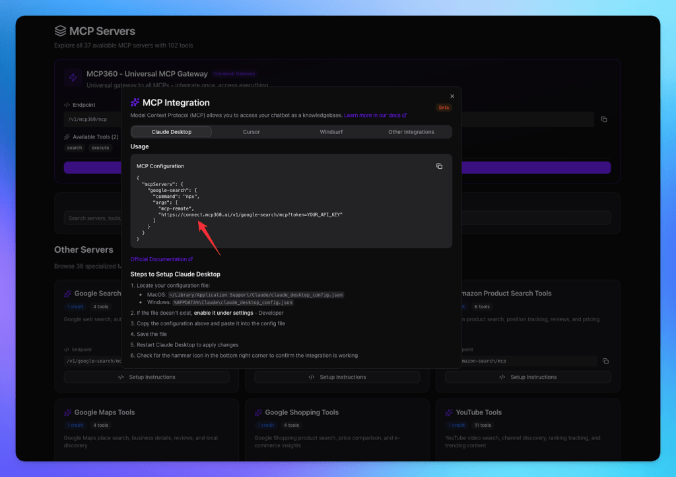Open the Official Documentation link
The height and width of the screenshot is (477, 676).
(x=160, y=259)
